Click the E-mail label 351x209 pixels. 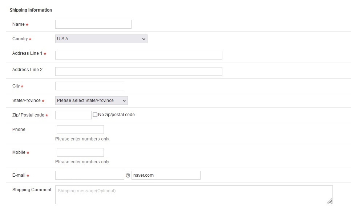click(19, 175)
